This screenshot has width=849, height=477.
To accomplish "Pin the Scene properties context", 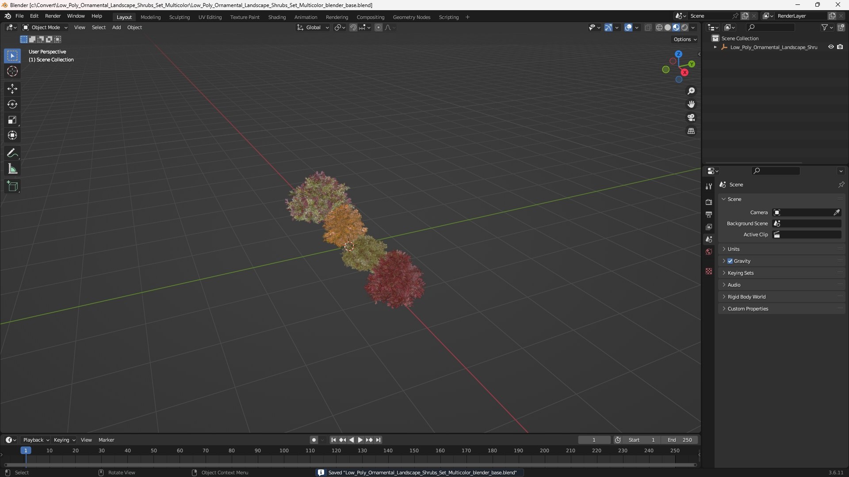I will 841,185.
